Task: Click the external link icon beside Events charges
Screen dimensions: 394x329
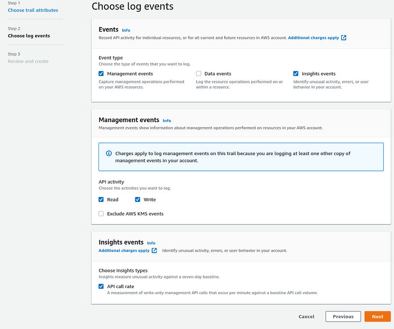Action: point(343,38)
